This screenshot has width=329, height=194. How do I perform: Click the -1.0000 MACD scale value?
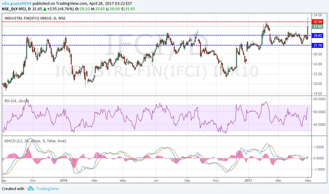pos(319,169)
